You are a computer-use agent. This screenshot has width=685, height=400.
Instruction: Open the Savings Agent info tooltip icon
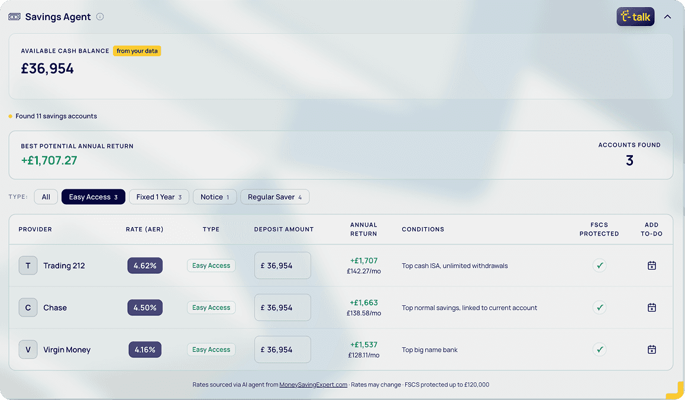(100, 17)
